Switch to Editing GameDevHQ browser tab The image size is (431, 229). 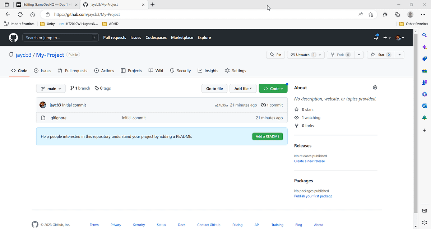[47, 5]
